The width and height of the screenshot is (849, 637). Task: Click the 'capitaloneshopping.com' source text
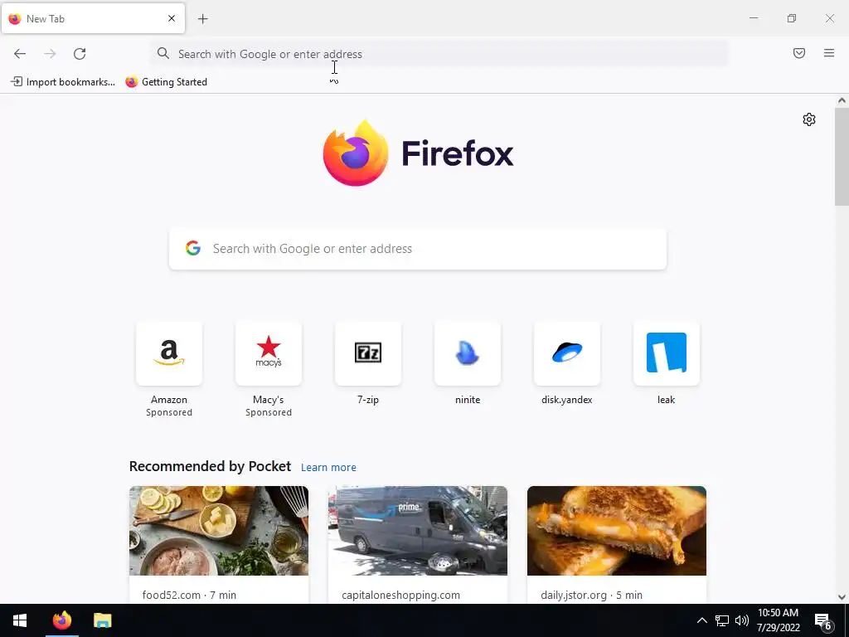pos(400,595)
